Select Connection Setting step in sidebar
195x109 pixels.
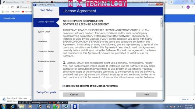[x=45, y=51]
